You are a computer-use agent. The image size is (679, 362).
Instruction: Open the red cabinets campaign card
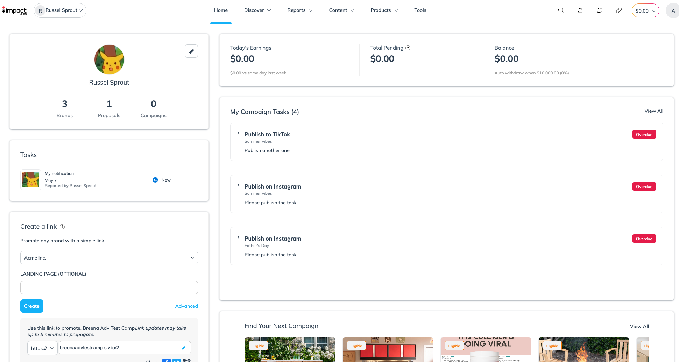388,349
